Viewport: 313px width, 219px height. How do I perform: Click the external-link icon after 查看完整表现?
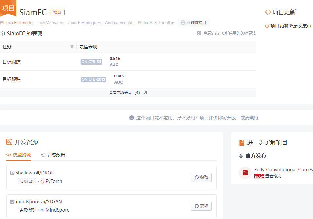point(145,93)
